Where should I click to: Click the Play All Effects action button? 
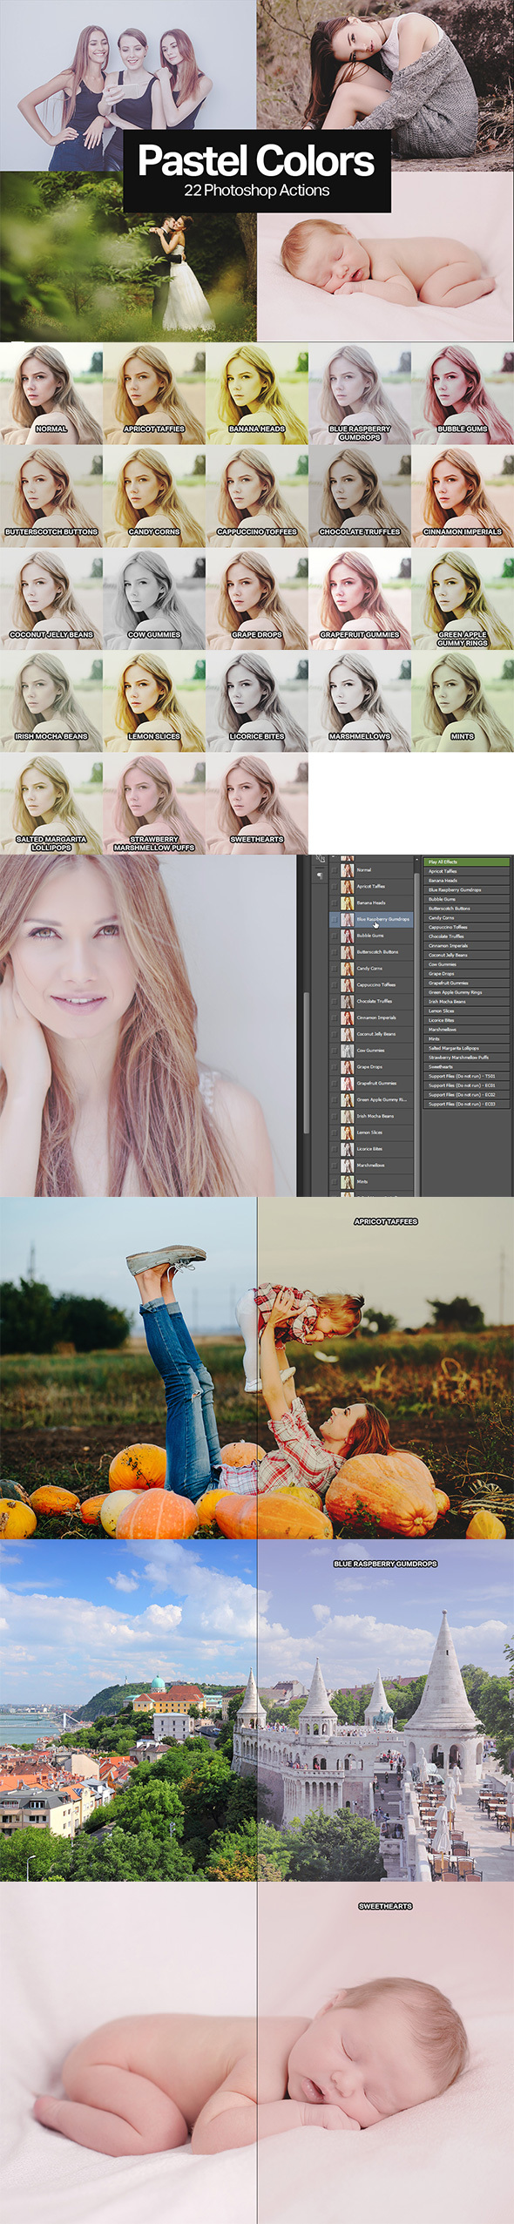pos(467,862)
